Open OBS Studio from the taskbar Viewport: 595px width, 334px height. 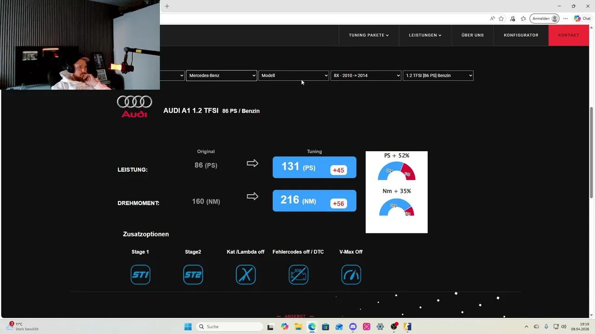pyautogui.click(x=394, y=327)
